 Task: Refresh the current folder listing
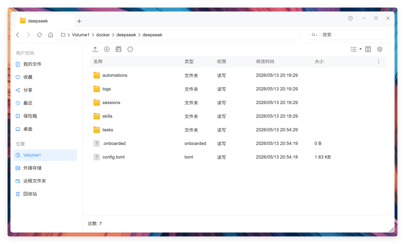(x=39, y=35)
